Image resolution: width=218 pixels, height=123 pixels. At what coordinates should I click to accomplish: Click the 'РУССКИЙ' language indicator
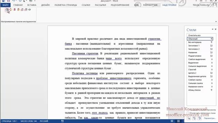click(x=44, y=121)
